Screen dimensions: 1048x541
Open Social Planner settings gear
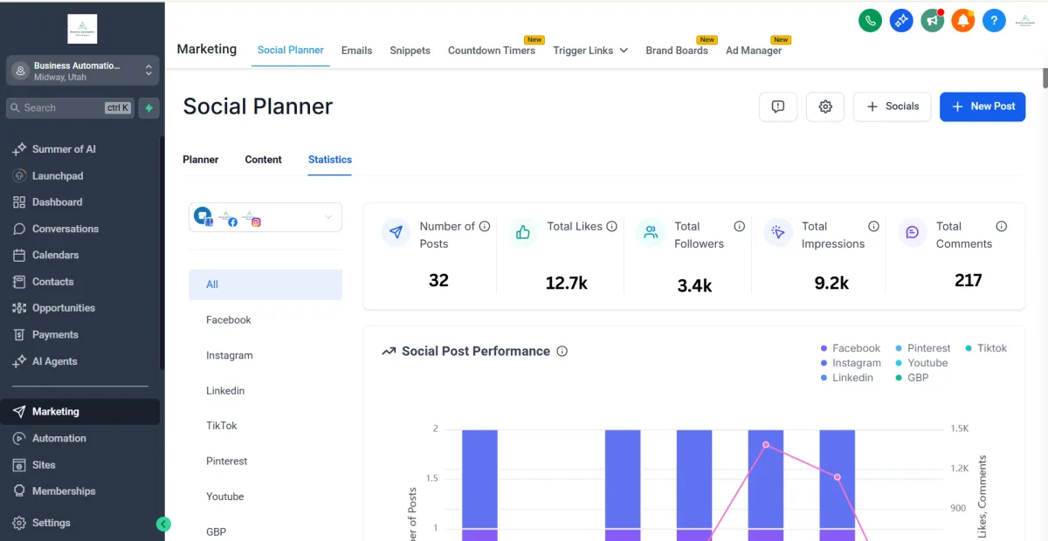(x=825, y=106)
